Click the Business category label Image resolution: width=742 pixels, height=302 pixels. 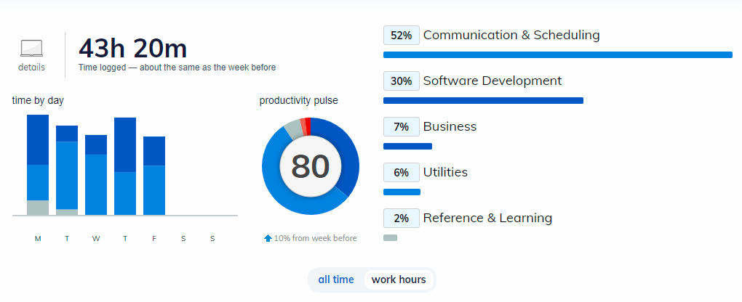(x=450, y=126)
